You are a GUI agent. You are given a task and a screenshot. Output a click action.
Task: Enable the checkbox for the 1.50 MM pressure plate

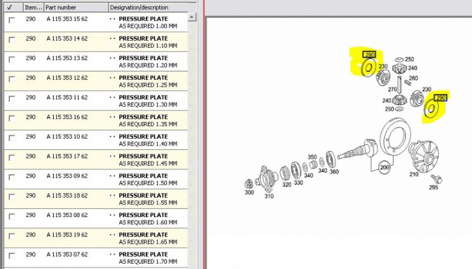[x=11, y=178]
